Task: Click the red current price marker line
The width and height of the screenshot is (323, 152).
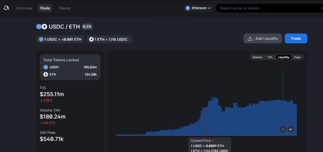Action: coord(206,121)
